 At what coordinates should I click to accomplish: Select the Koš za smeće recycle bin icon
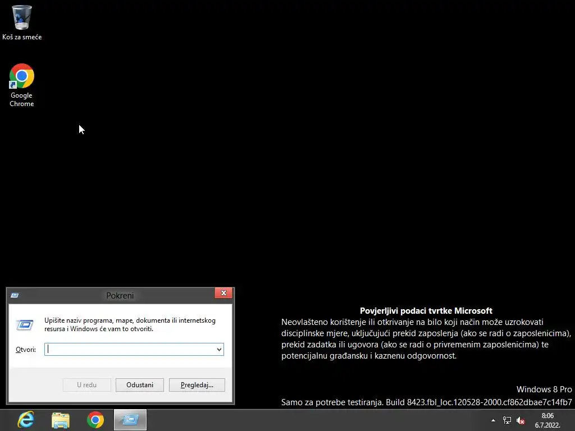pos(22,22)
